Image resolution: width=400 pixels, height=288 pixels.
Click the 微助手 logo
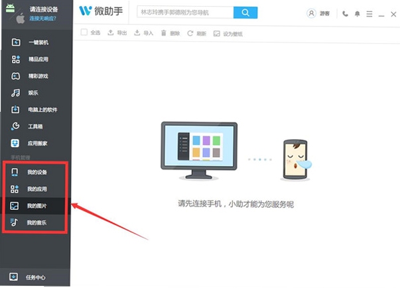pos(101,11)
